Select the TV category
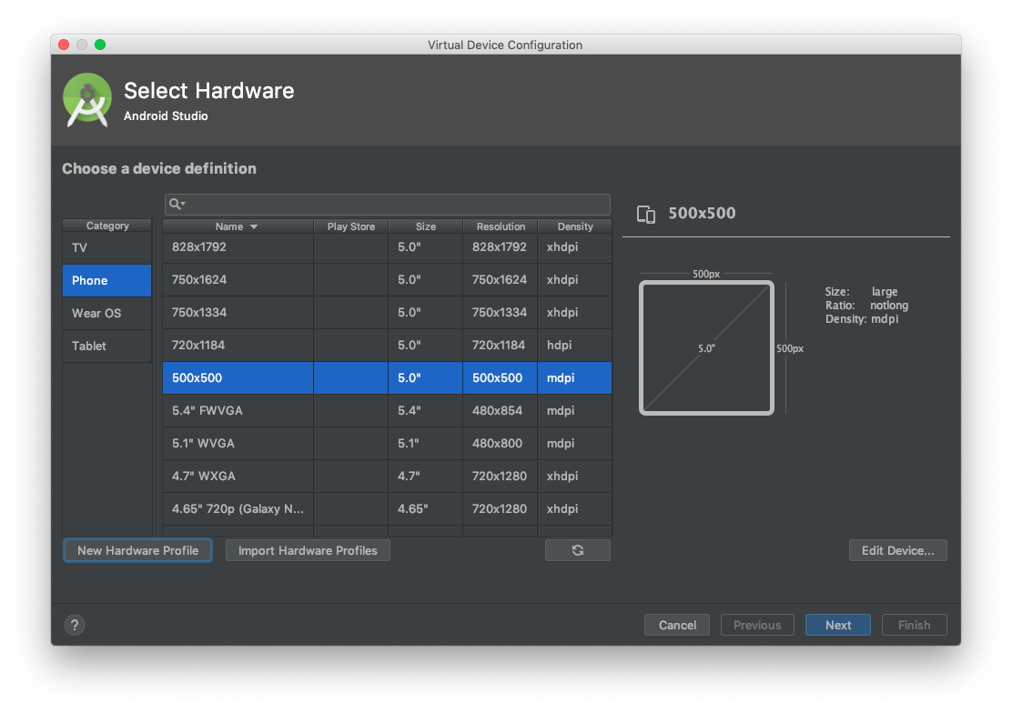 click(x=106, y=247)
